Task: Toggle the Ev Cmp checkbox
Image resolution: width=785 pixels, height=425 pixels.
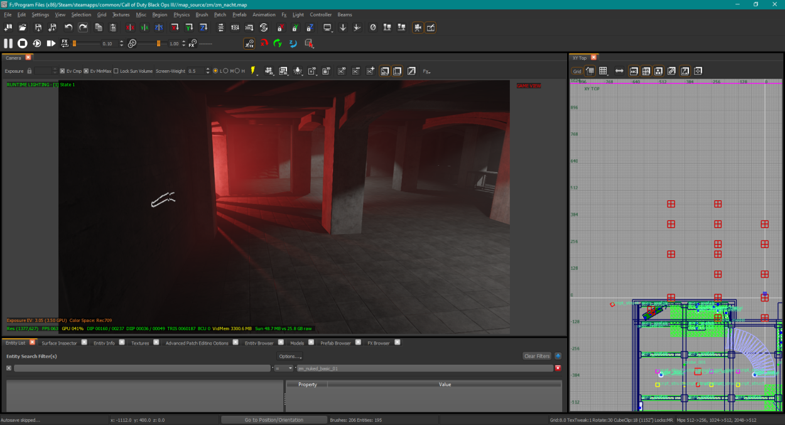Action: pyautogui.click(x=62, y=71)
